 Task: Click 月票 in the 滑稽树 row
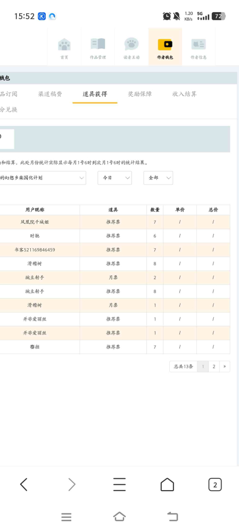[113, 305]
